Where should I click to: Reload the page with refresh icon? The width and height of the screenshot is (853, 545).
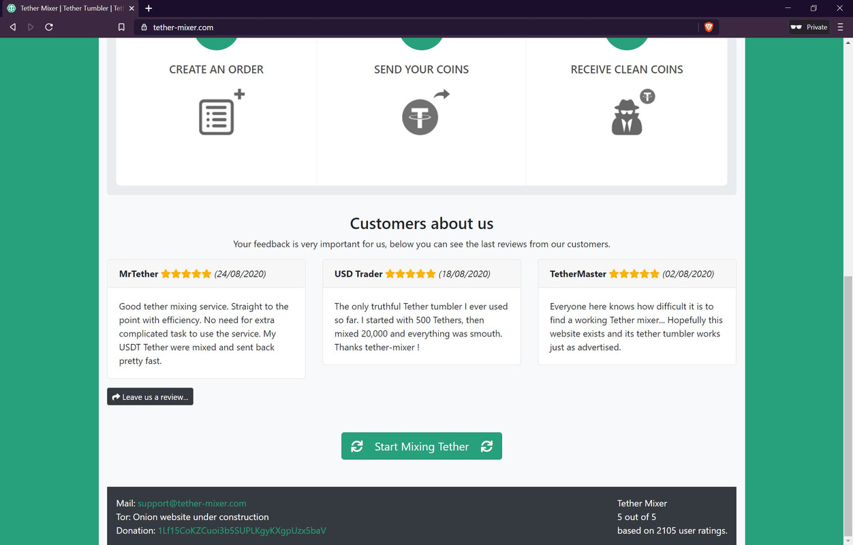(x=49, y=27)
